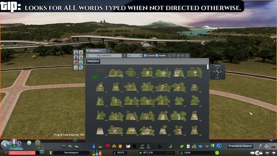The width and height of the screenshot is (277, 156).
Task: Click the happiness smiley face icon
Action: tap(217, 153)
